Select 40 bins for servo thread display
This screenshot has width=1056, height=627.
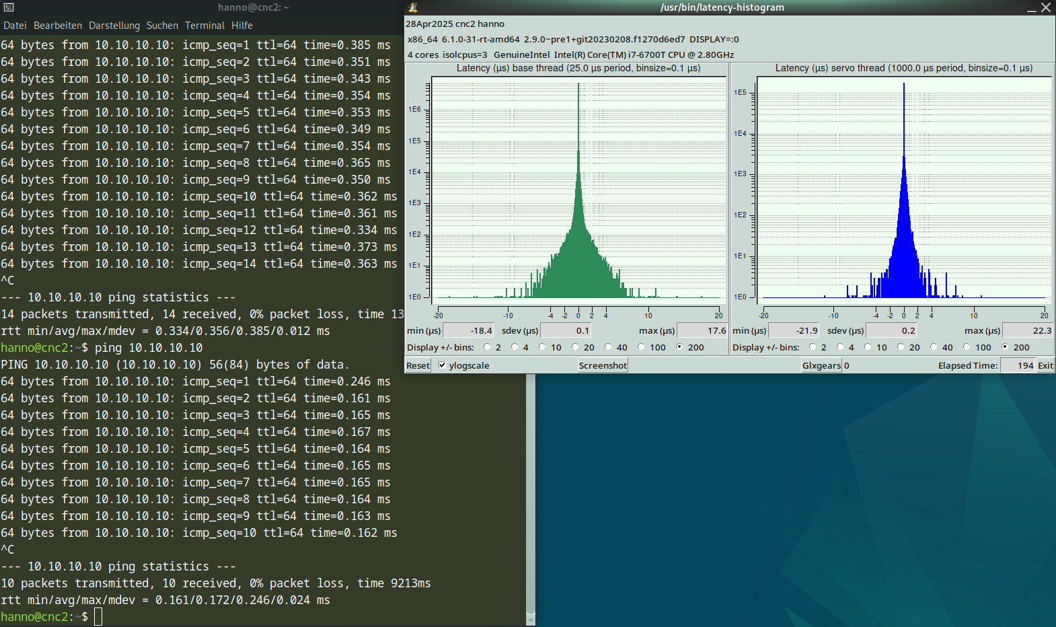pyautogui.click(x=934, y=347)
